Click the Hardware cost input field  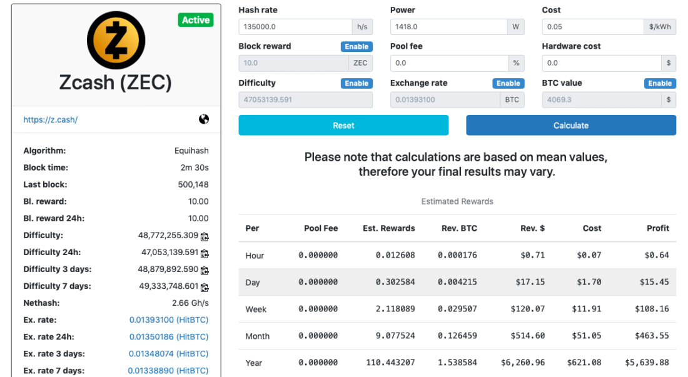[x=600, y=63]
